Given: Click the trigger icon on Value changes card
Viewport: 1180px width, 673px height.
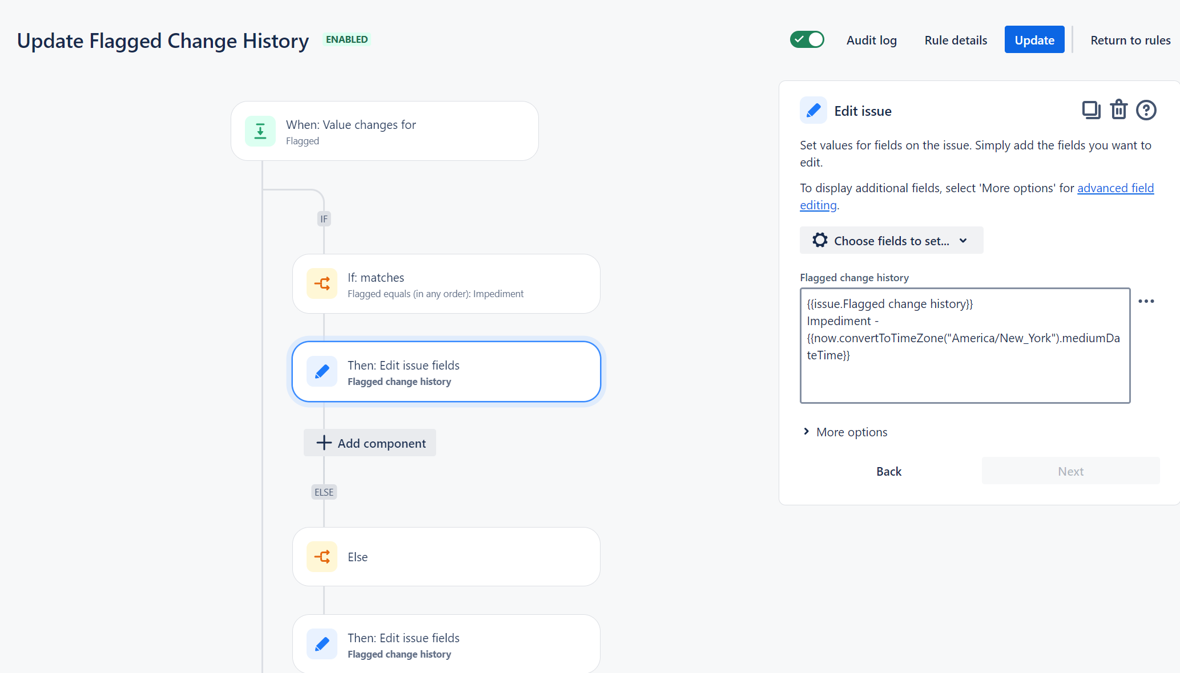Looking at the screenshot, I should pyautogui.click(x=260, y=131).
